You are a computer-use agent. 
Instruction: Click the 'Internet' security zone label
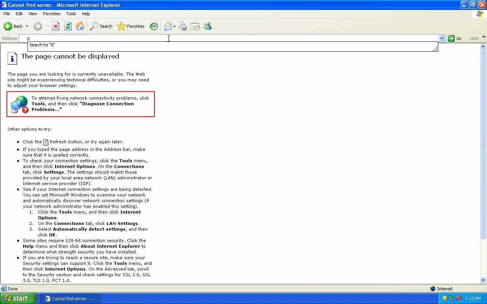click(445, 289)
